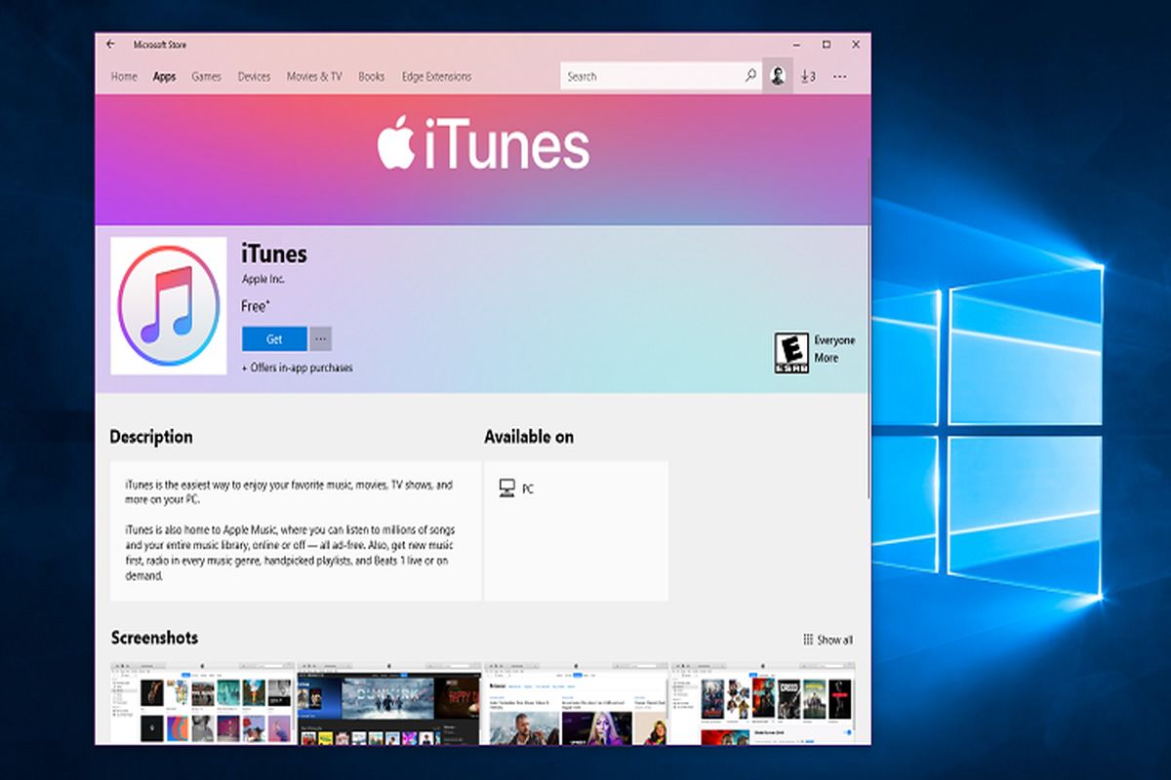Open the See more ellipsis menu

point(840,76)
